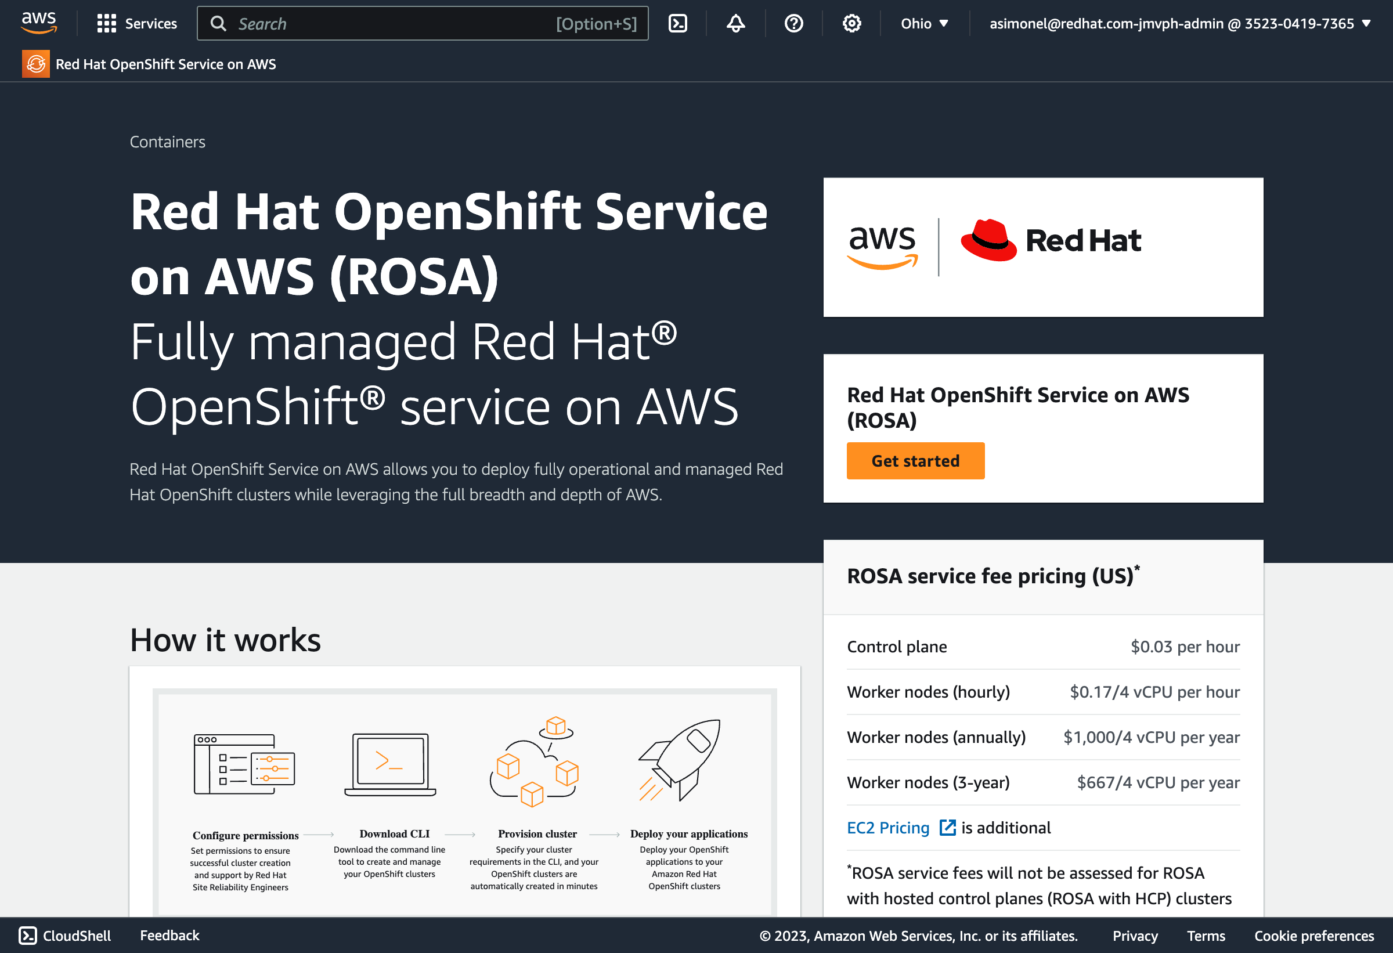Click the Get started button
The height and width of the screenshot is (953, 1393).
(915, 460)
